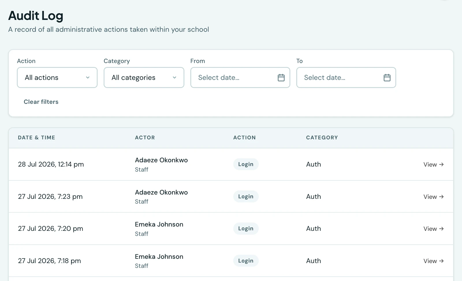This screenshot has width=462, height=281.
Task: Click Auth category in the 12:14 pm row
Action: point(314,164)
